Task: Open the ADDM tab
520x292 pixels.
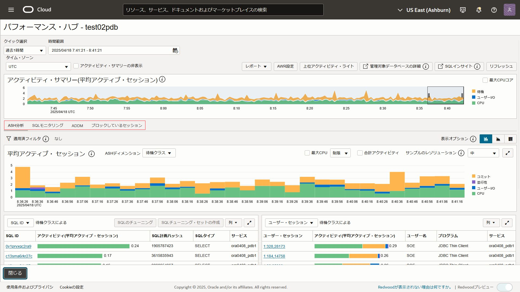Action: pyautogui.click(x=77, y=126)
